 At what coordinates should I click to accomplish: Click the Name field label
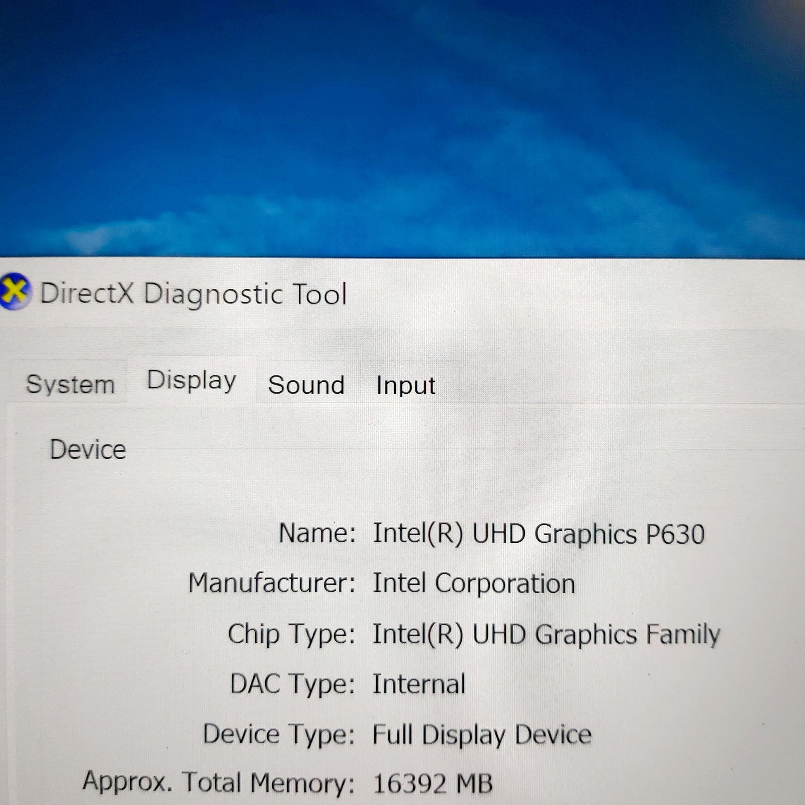point(317,533)
